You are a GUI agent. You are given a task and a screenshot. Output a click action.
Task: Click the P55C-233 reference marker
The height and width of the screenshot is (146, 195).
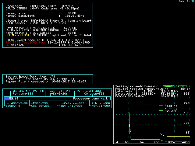click(40, 103)
